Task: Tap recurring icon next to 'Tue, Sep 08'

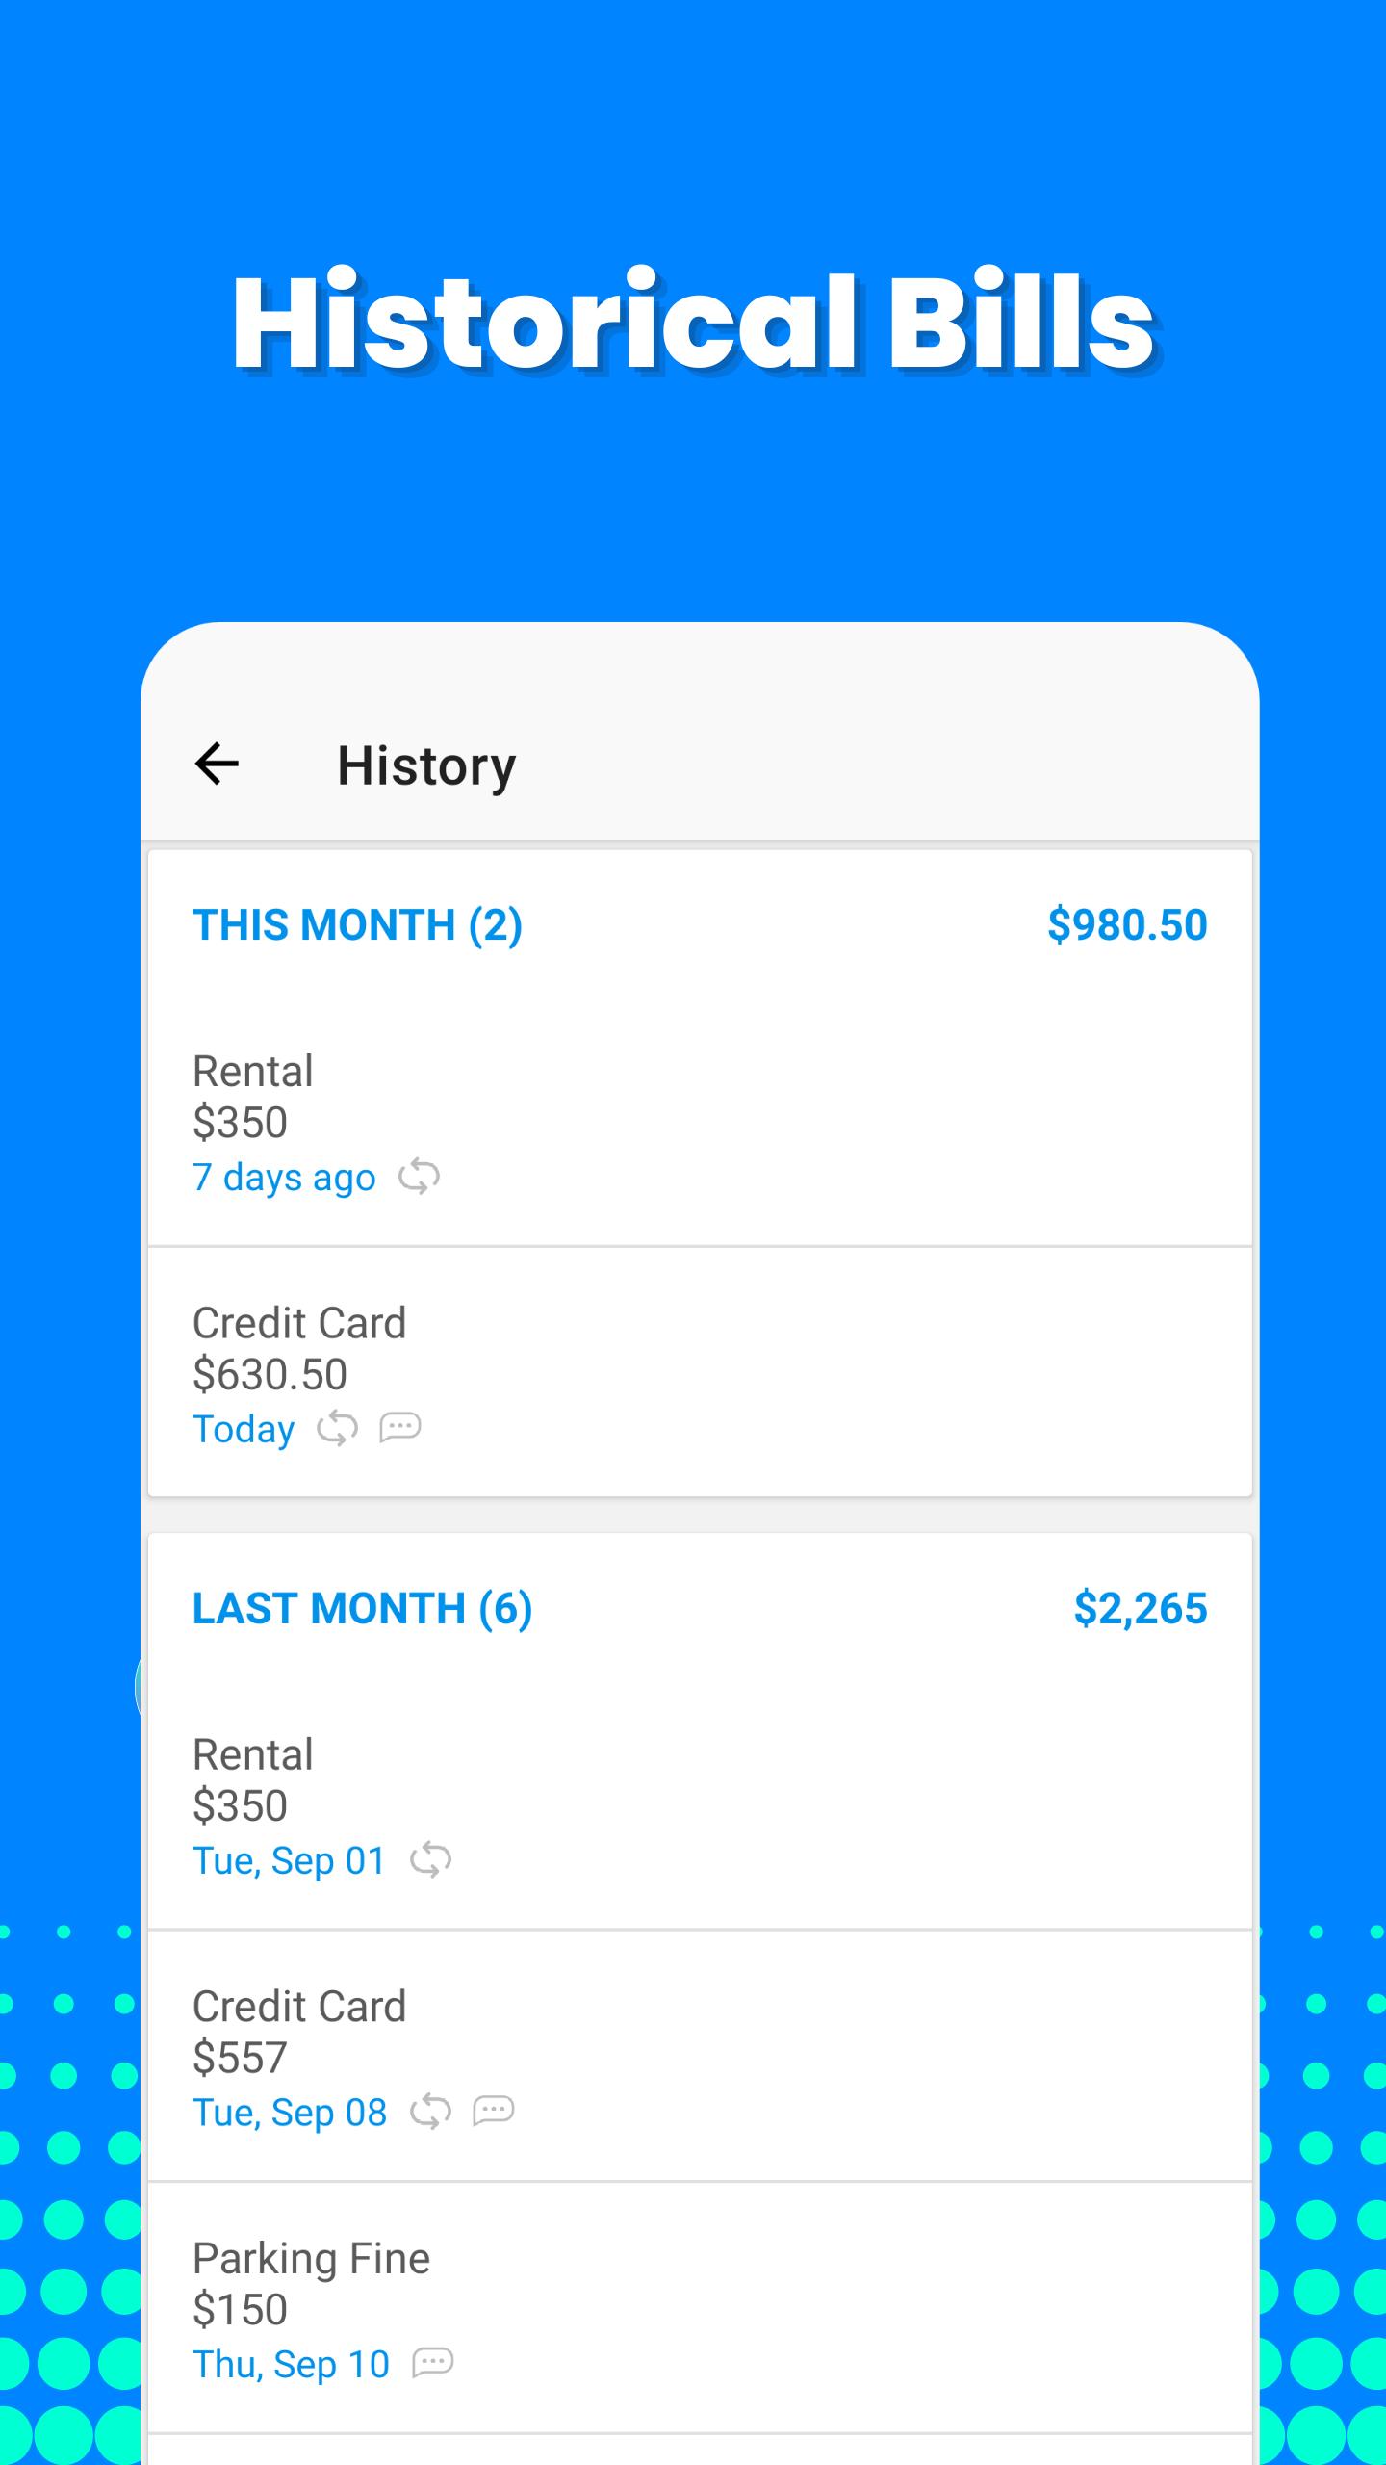Action: point(430,2112)
